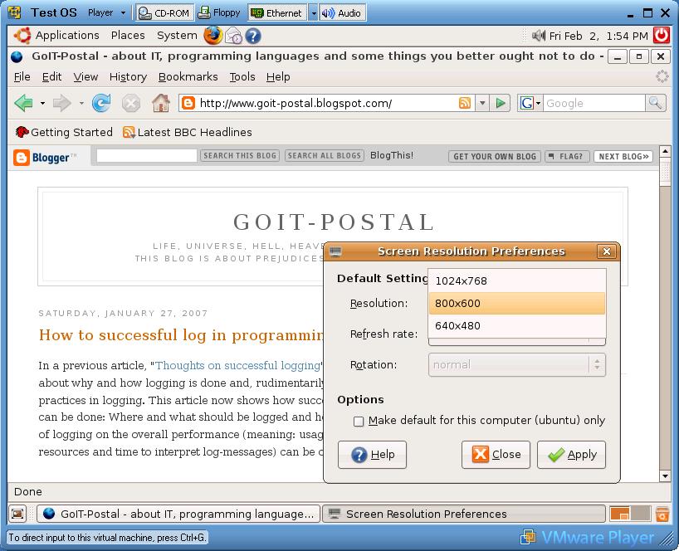Open the Applications menu

click(x=67, y=36)
